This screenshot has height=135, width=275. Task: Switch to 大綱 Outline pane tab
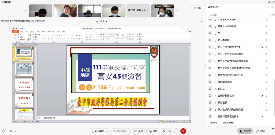pyautogui.click(x=22, y=45)
